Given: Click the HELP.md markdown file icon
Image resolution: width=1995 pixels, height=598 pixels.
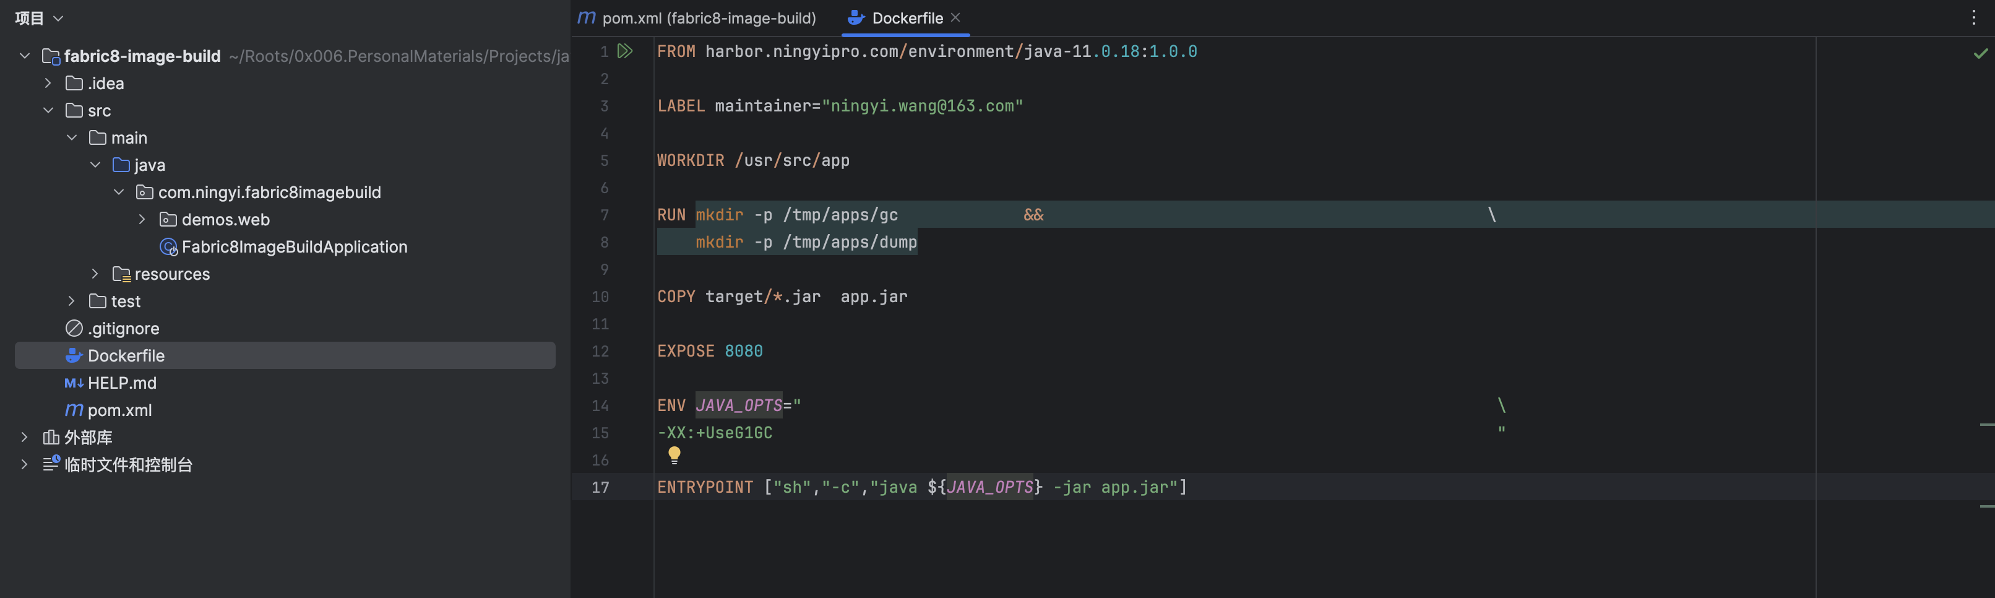Looking at the screenshot, I should 74,383.
